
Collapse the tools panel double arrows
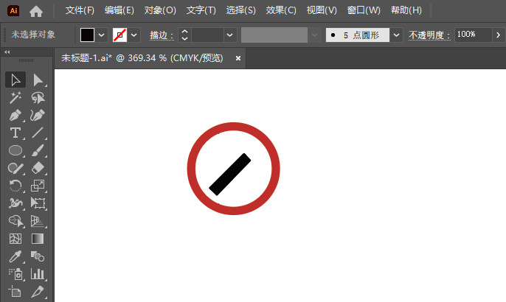(7, 52)
